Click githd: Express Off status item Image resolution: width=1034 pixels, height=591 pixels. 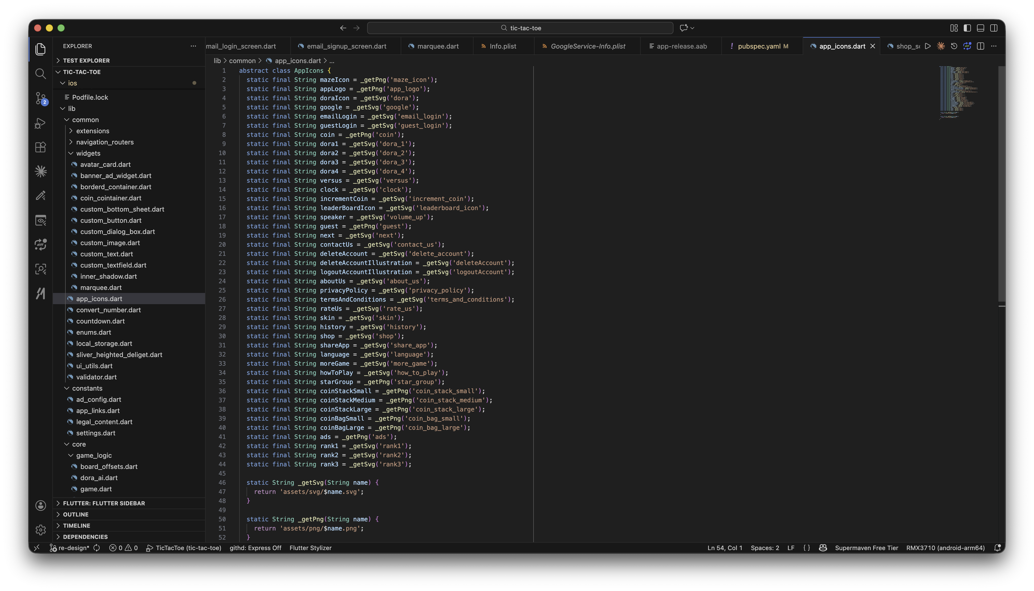255,548
